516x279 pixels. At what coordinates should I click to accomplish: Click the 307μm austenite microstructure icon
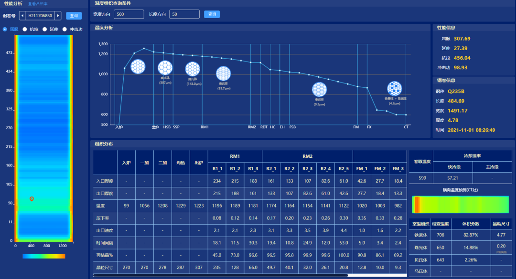pos(165,68)
